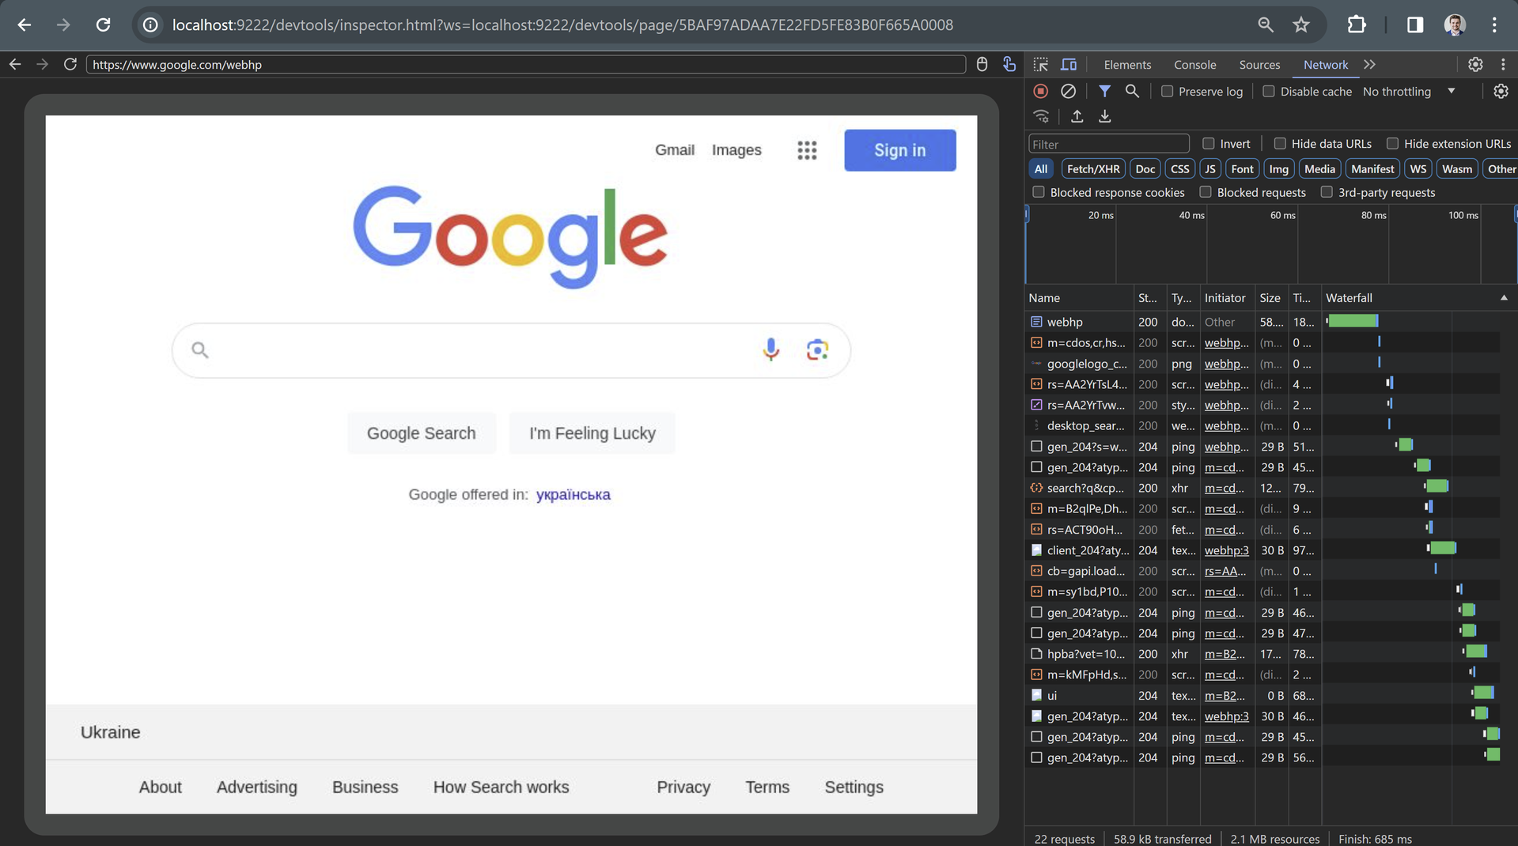
Task: Check Blocked response cookies option
Action: point(1039,192)
